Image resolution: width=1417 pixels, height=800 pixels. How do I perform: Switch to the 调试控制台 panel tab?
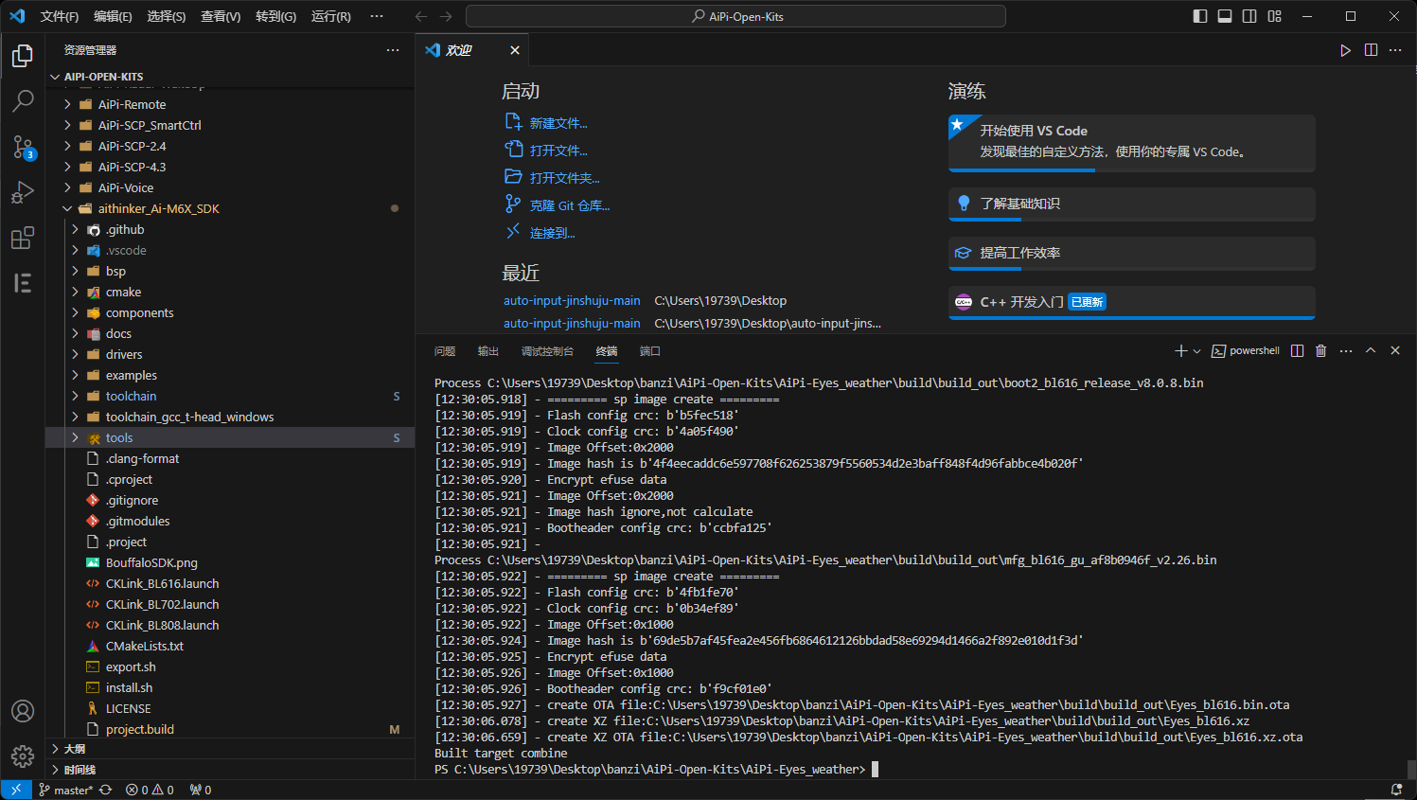tap(547, 351)
